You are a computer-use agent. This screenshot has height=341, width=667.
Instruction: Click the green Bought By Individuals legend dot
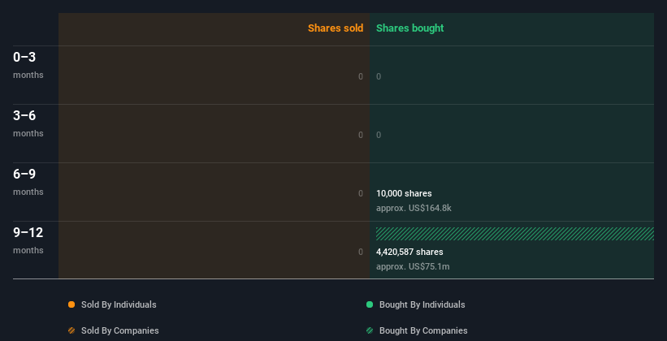(370, 304)
